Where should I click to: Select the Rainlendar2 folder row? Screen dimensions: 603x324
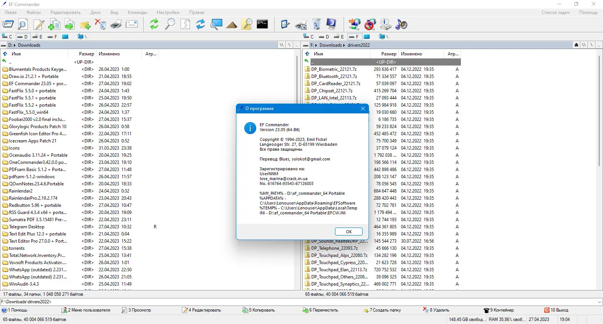coord(80,191)
